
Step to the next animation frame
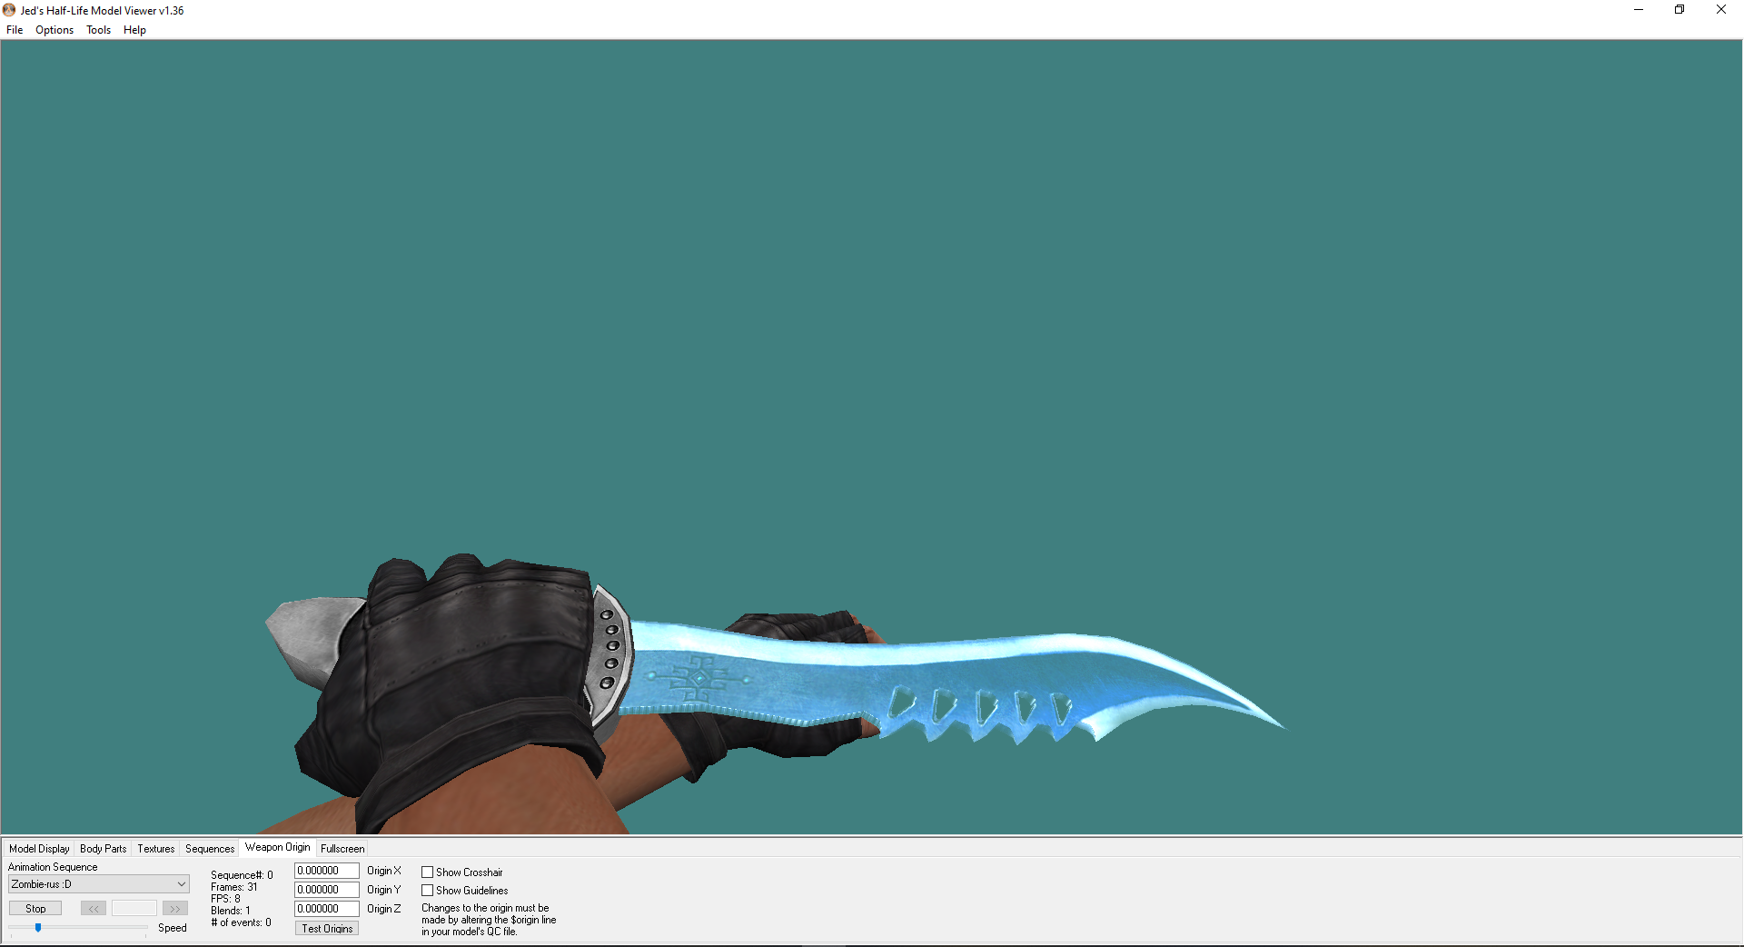tap(175, 909)
